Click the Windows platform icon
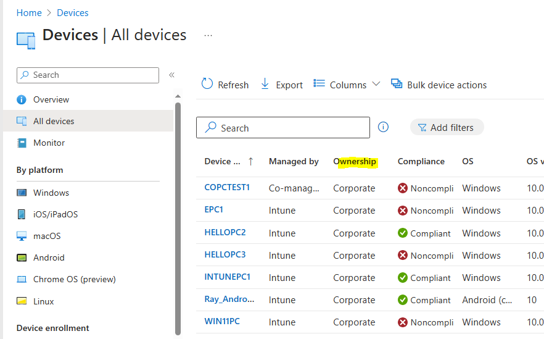Image resolution: width=544 pixels, height=339 pixels. pos(22,193)
